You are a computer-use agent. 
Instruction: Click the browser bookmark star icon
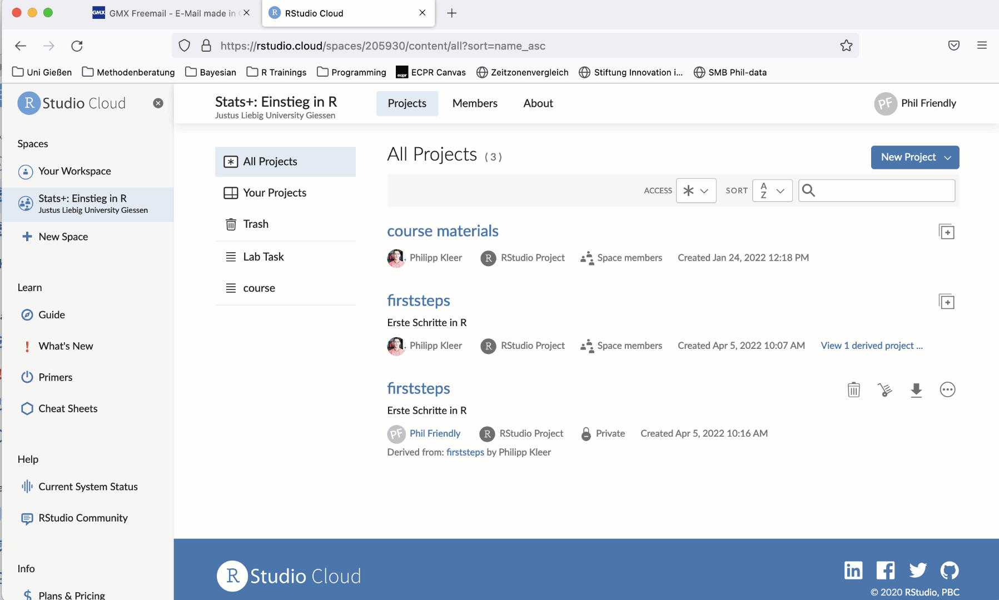[x=846, y=46]
